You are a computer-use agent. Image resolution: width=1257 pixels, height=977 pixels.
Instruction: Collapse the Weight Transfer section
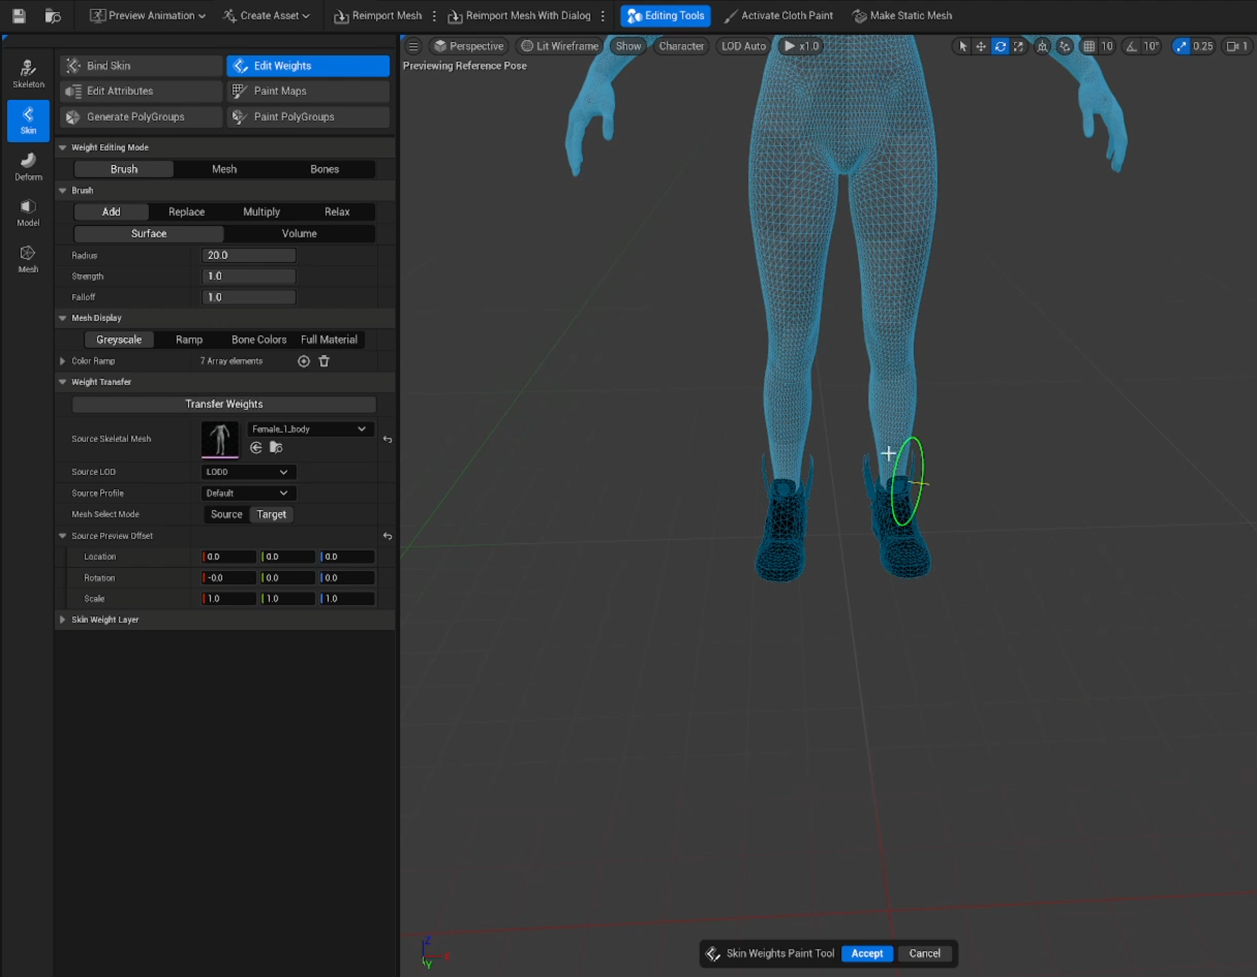[x=63, y=382]
